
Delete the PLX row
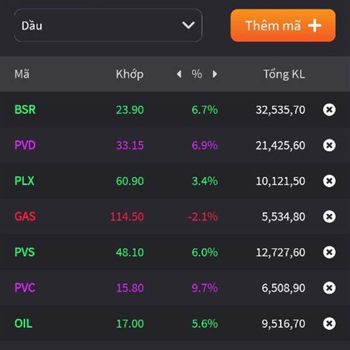[x=329, y=181]
